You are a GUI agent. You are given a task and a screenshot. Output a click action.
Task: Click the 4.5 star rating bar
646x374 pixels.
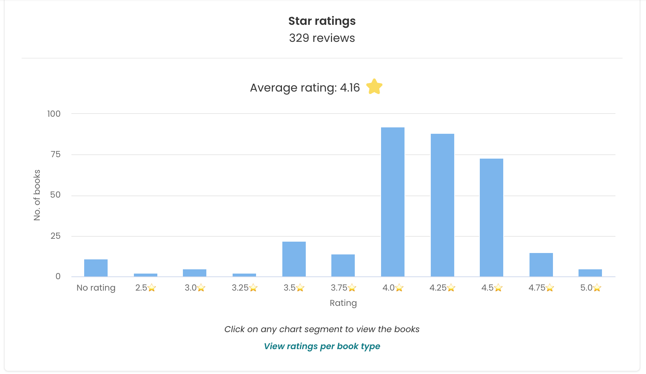[x=492, y=218]
